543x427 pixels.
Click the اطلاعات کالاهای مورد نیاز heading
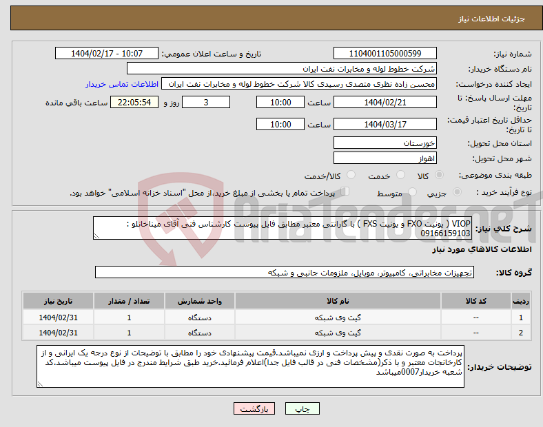point(482,249)
